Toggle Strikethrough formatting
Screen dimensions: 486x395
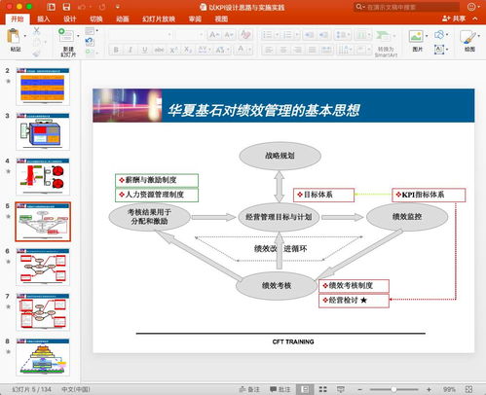159,50
